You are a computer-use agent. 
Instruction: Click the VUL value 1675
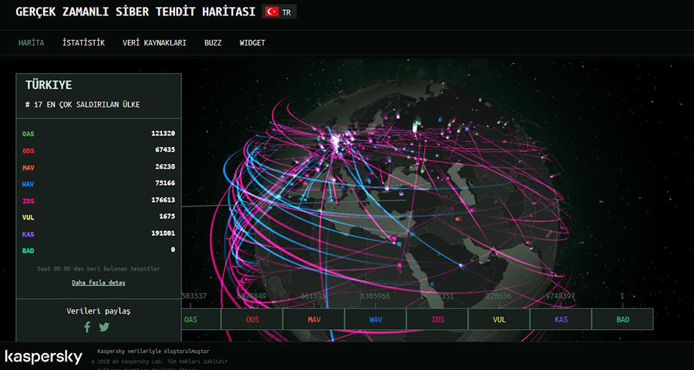pos(167,217)
